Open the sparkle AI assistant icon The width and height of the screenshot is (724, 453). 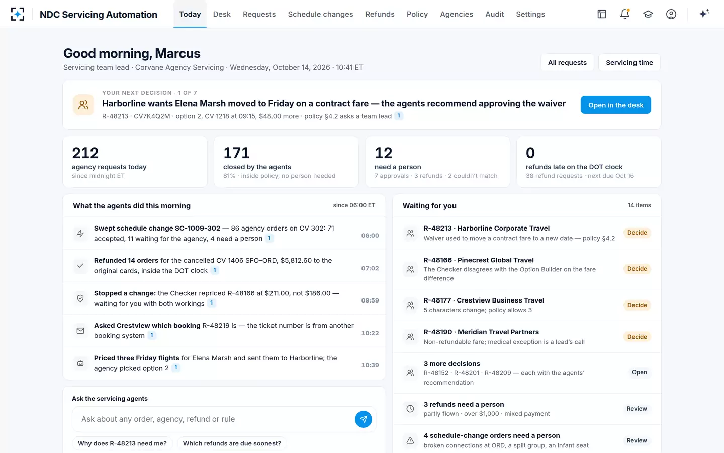point(704,14)
